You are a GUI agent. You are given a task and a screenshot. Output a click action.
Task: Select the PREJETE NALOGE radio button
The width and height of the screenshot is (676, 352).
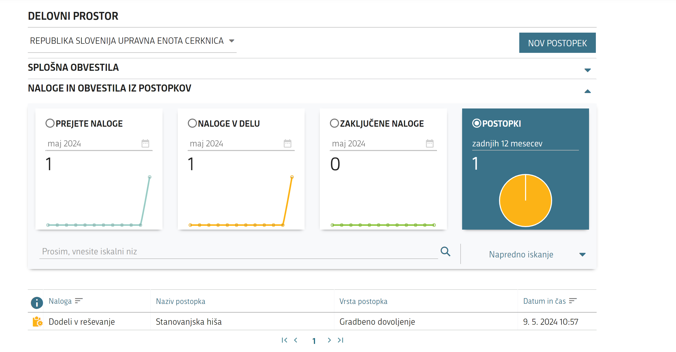[50, 123]
